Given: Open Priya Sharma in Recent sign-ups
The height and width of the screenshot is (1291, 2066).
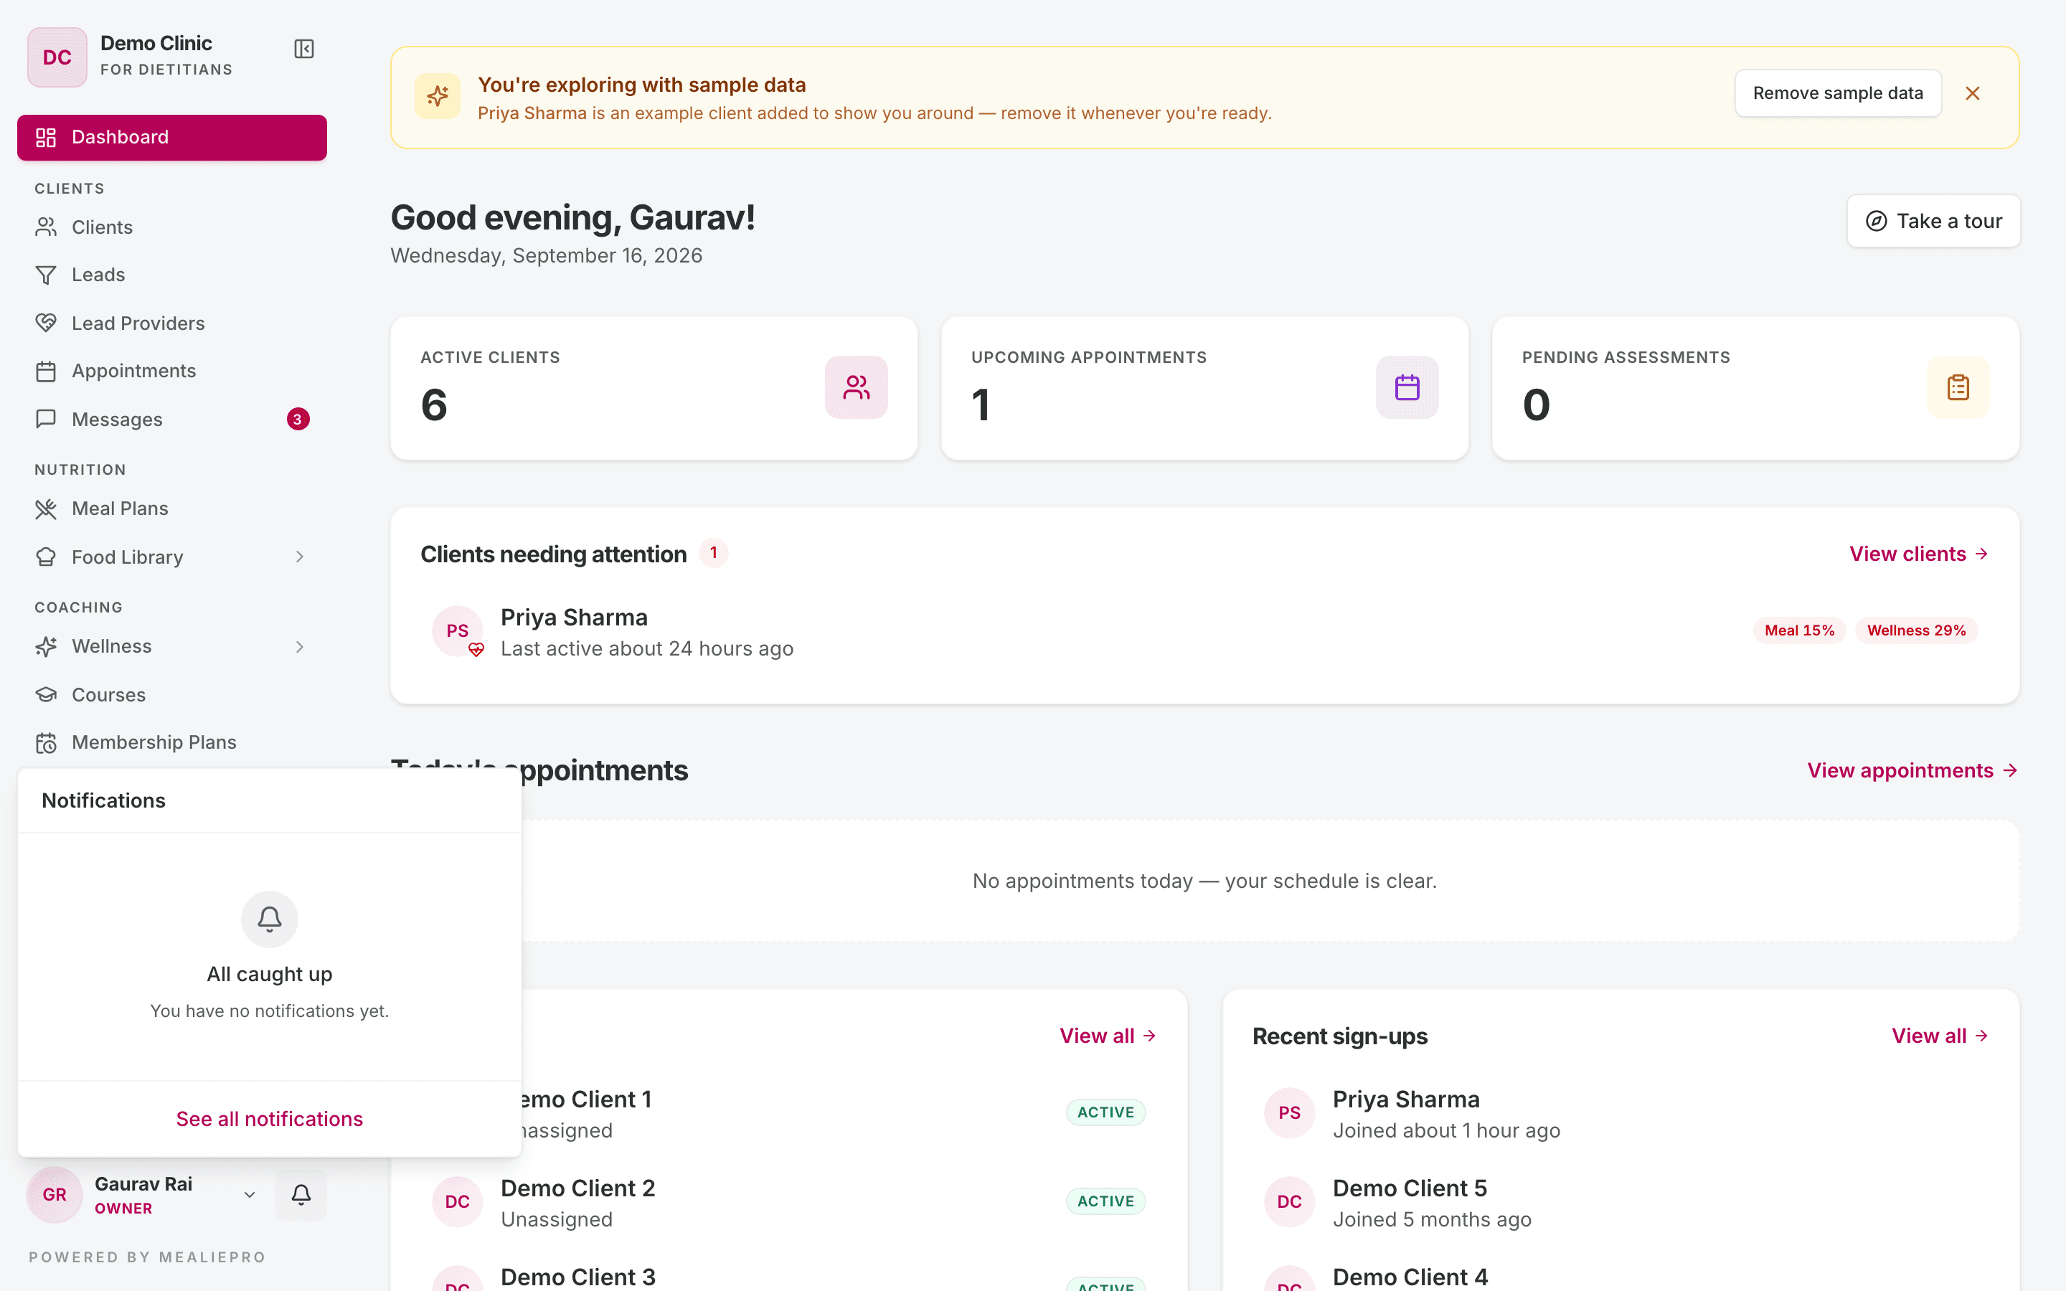Looking at the screenshot, I should pos(1621,1113).
